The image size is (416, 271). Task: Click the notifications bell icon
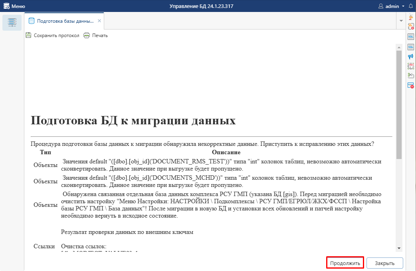pos(411,6)
